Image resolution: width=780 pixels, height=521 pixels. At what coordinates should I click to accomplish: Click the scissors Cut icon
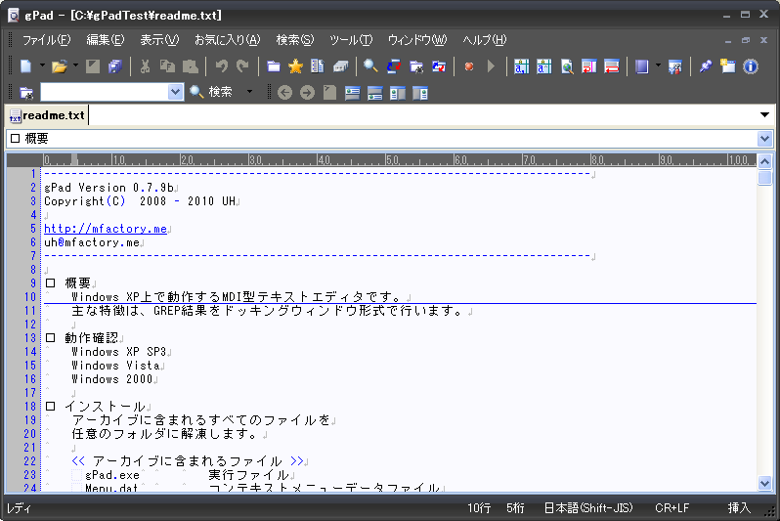coord(145,66)
